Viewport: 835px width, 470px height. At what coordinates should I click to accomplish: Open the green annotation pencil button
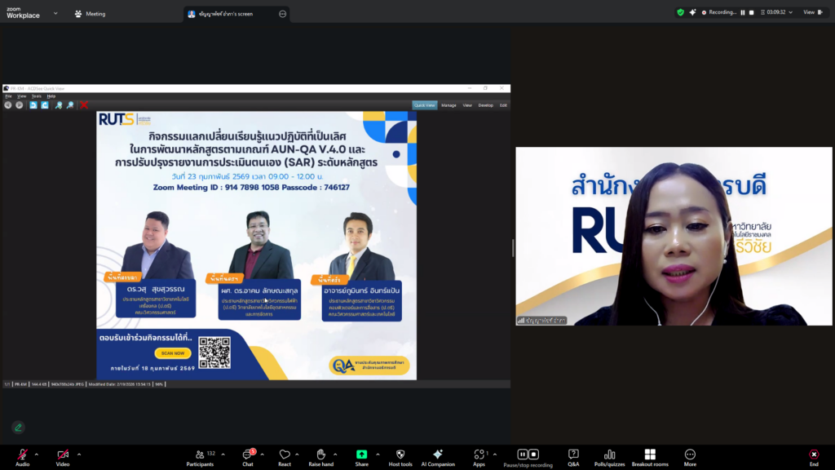pos(18,427)
